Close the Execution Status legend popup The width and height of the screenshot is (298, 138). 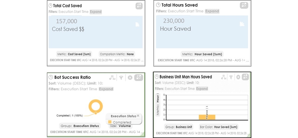point(138,116)
